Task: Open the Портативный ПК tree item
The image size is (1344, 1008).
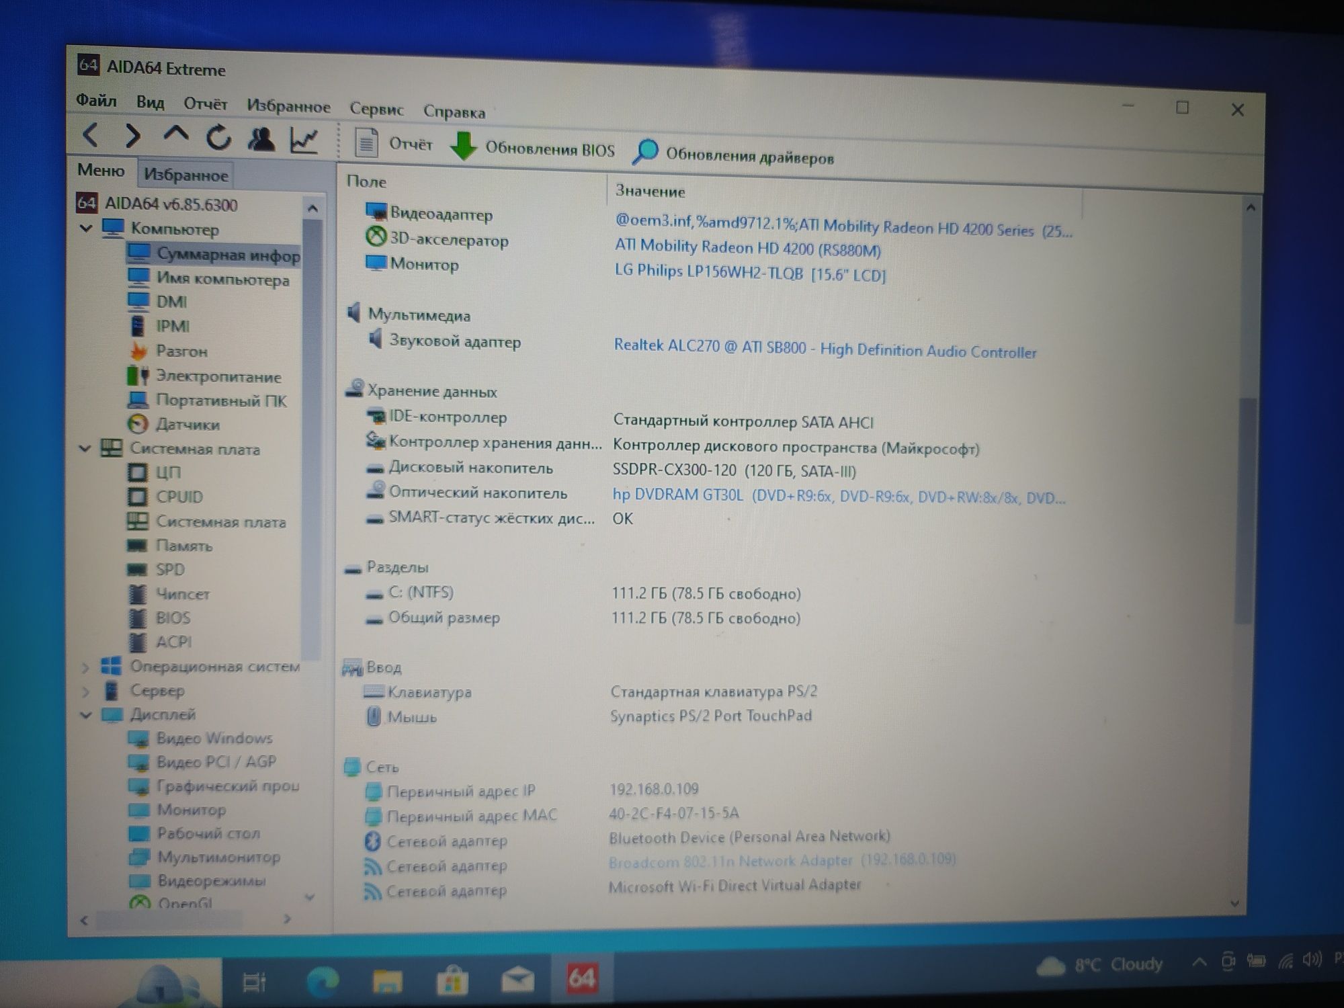Action: [x=207, y=400]
